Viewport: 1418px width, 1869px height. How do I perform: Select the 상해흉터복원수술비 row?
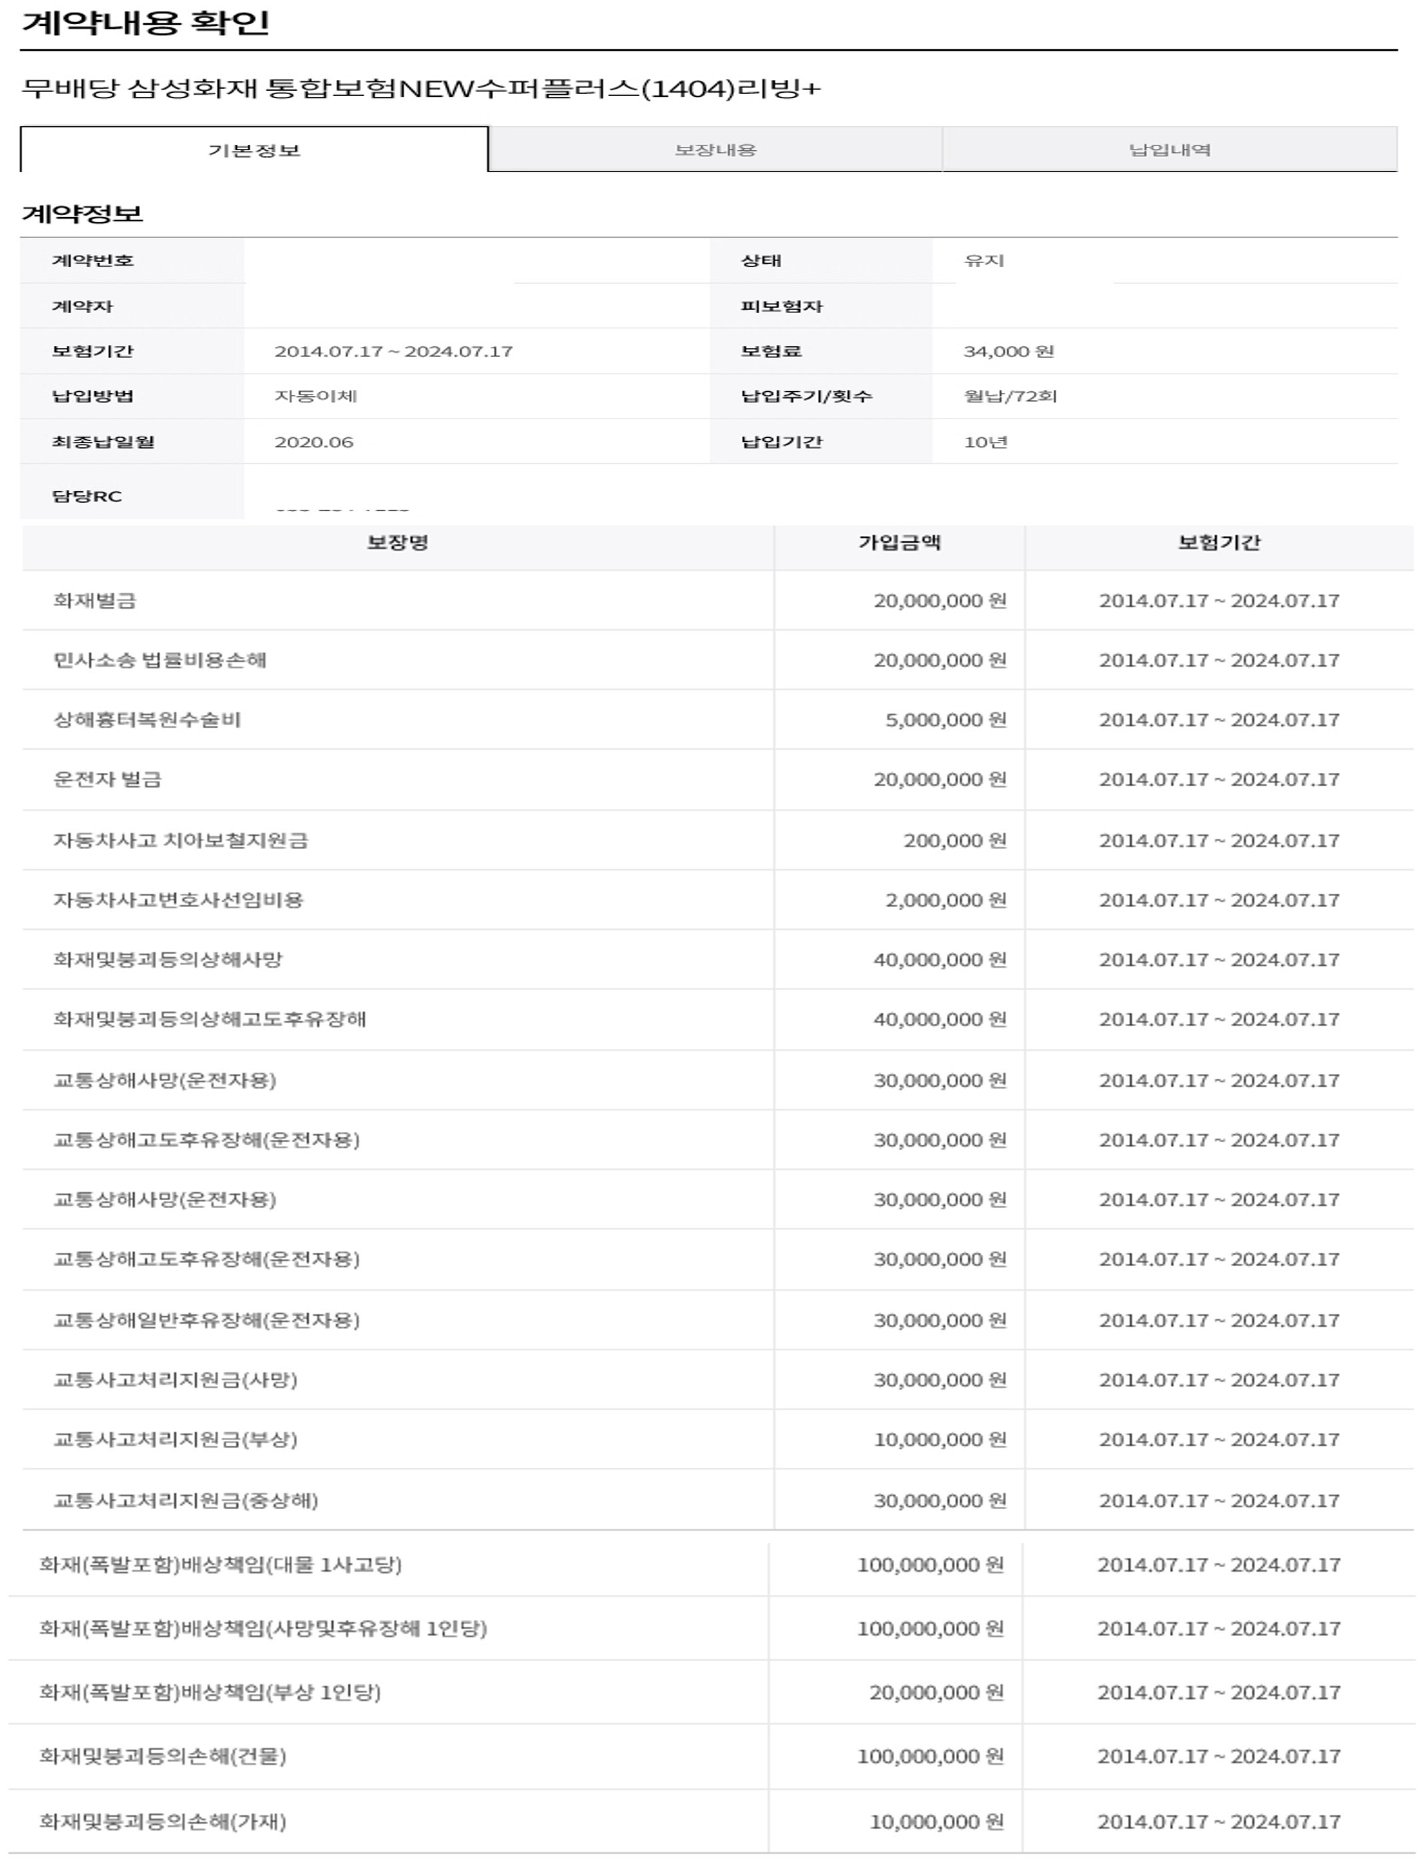(x=718, y=720)
